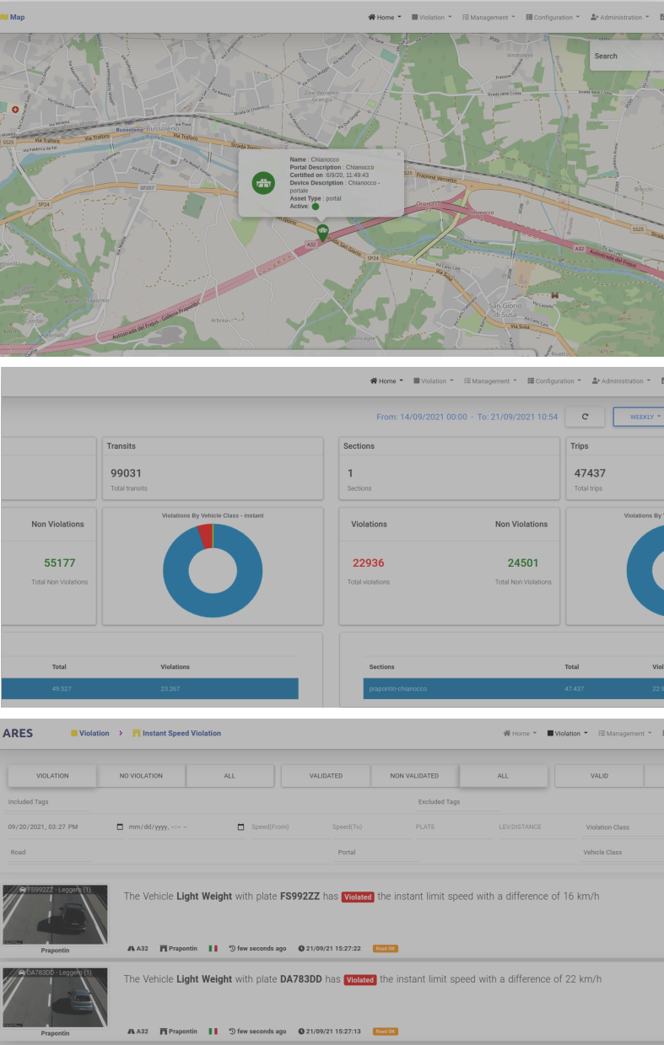This screenshot has width=664, height=1045.
Task: Click the 24501 total non violations value
Action: [523, 563]
